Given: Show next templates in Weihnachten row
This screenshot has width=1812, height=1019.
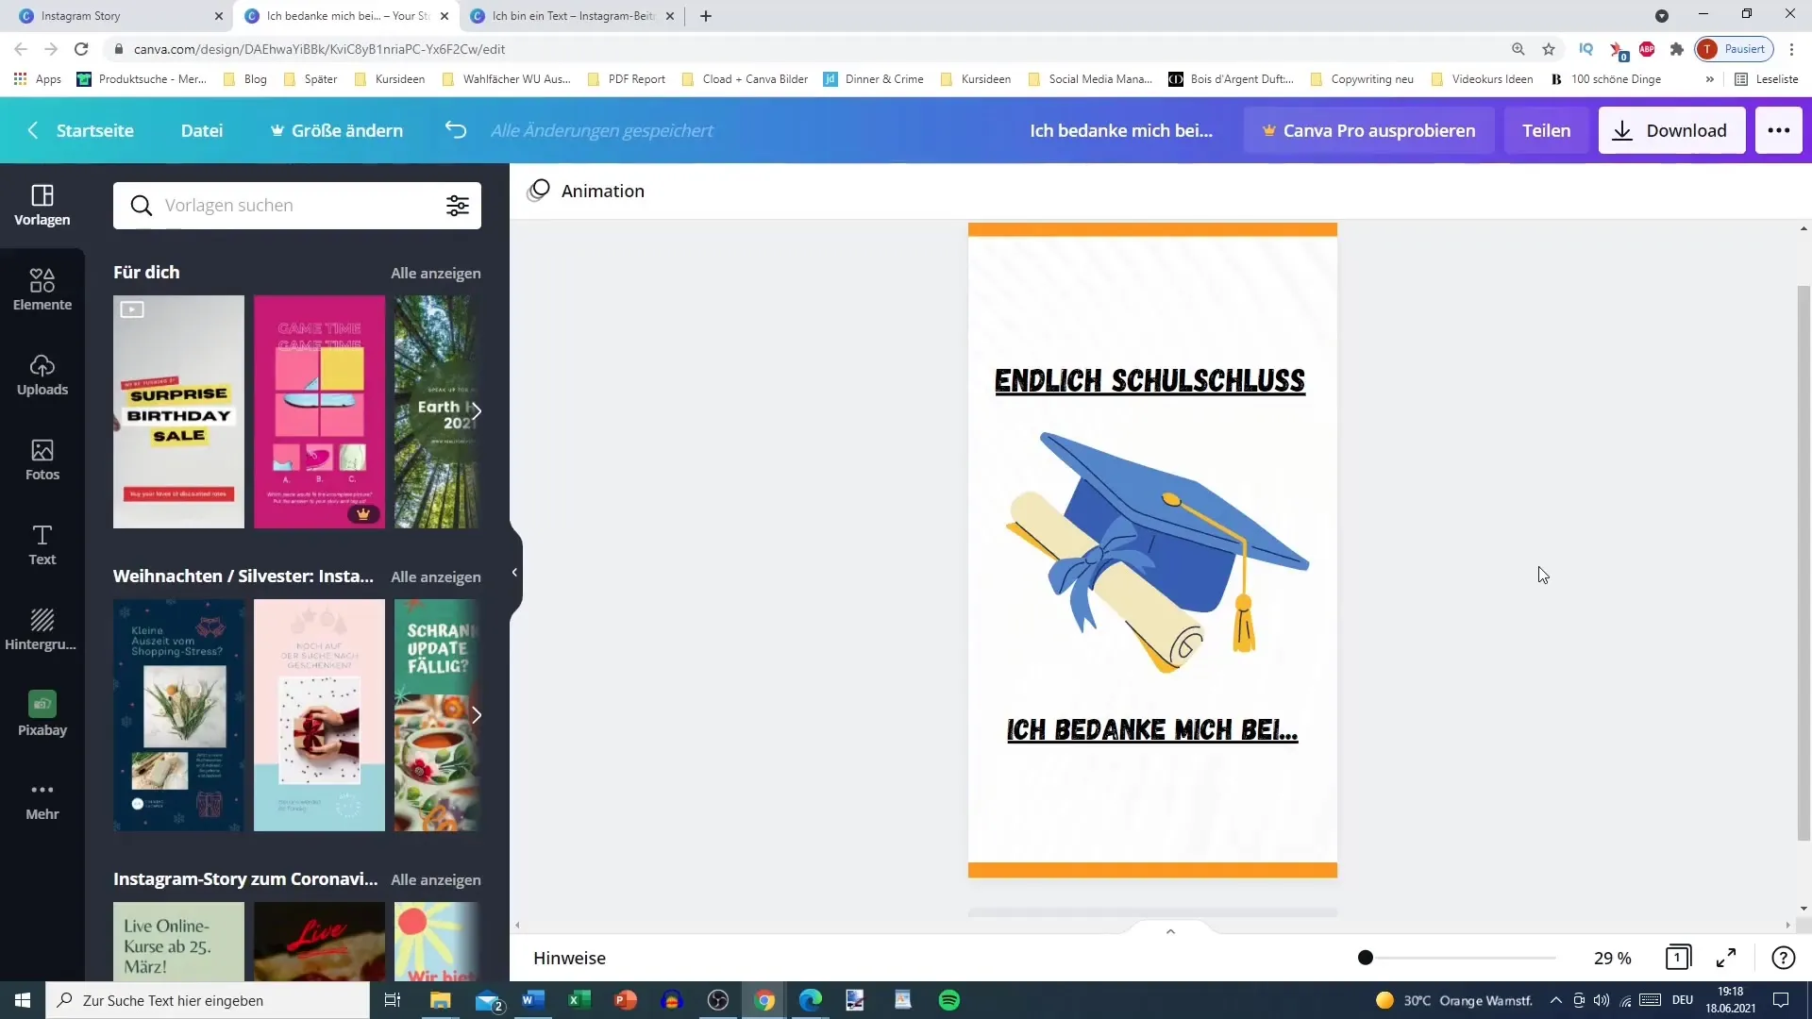Looking at the screenshot, I should 477,715.
